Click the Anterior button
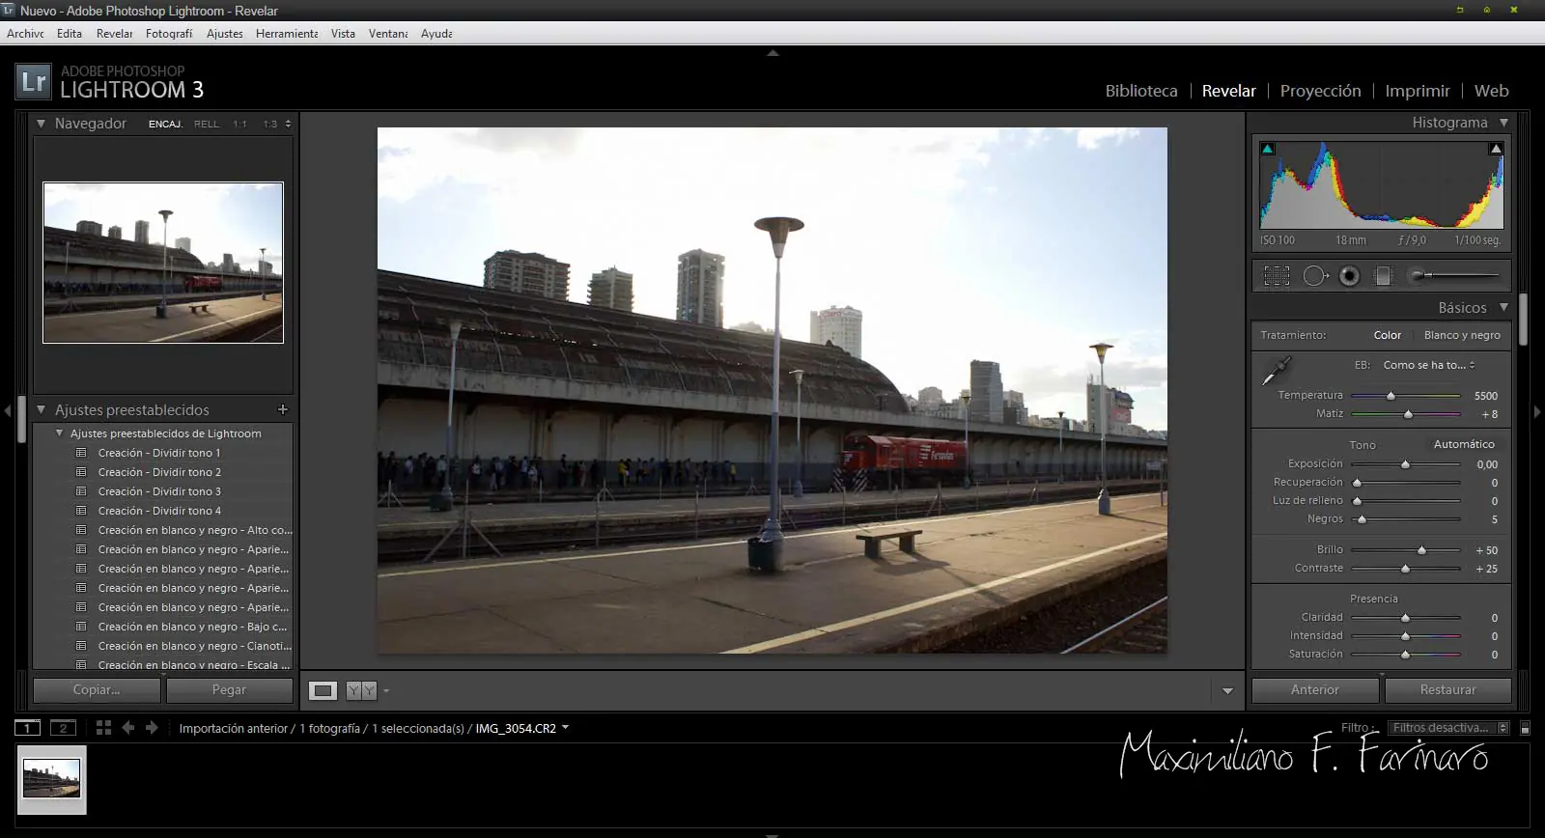 pos(1315,690)
